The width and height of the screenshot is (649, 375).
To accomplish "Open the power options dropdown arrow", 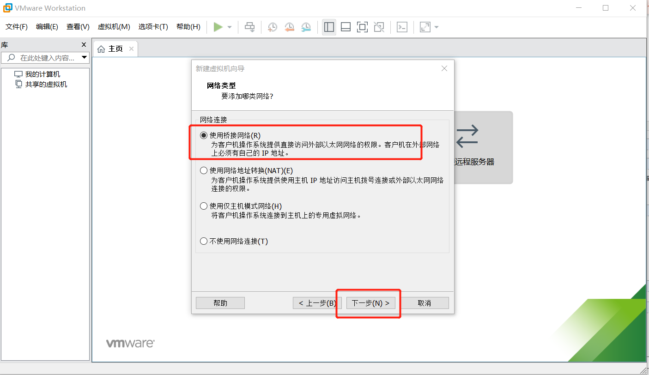I will [x=230, y=27].
